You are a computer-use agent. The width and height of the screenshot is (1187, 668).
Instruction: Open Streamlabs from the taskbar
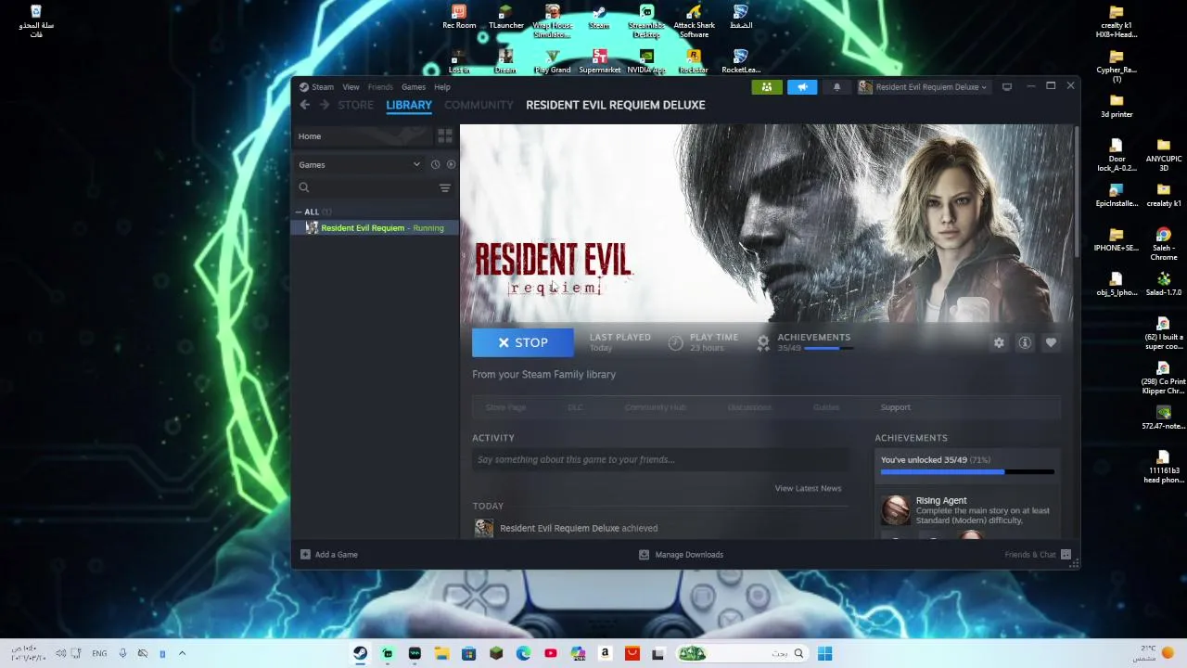(388, 653)
